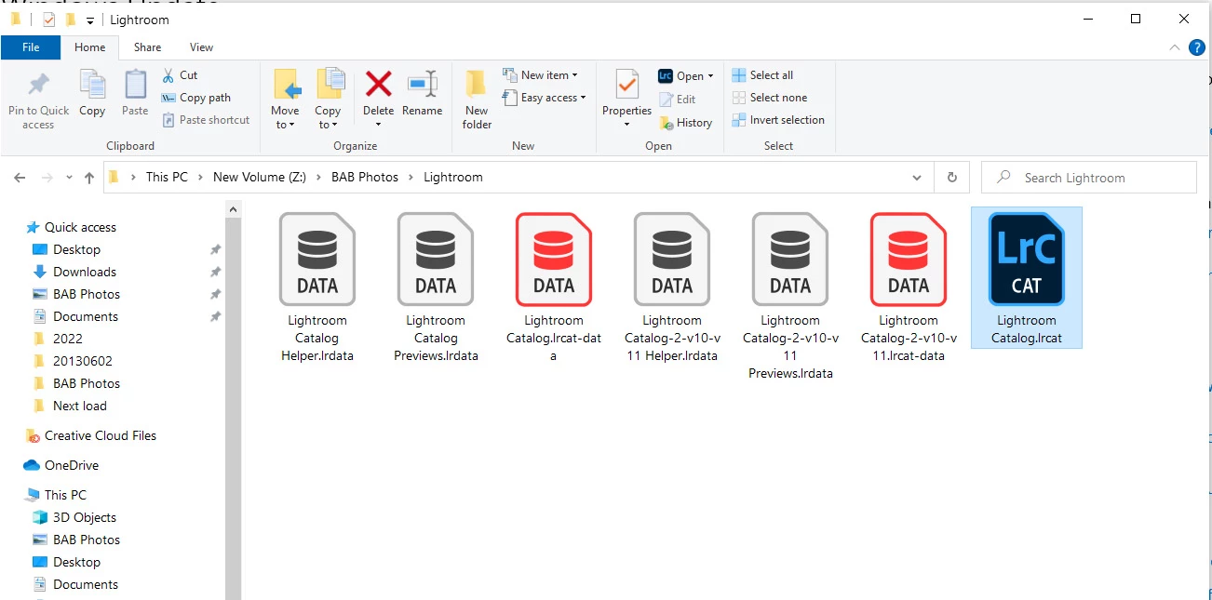Open 3D Objects under This PC

click(x=85, y=517)
